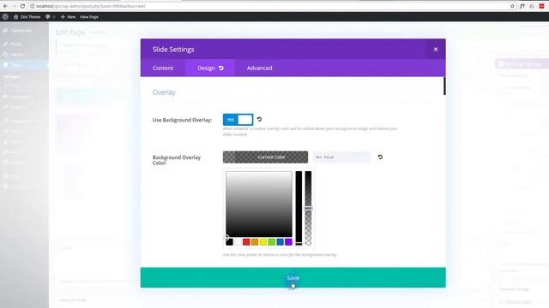Click the hue slider strip

299,208
